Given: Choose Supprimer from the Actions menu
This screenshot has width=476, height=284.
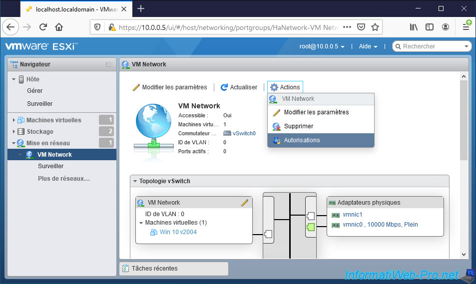Looking at the screenshot, I should (299, 126).
